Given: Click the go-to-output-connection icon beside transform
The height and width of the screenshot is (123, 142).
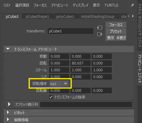Looking at the screenshot, I should point(100,34).
